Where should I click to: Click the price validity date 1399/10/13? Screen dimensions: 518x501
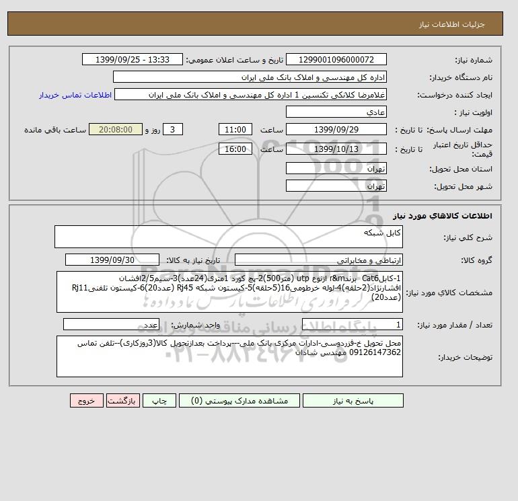click(x=336, y=149)
